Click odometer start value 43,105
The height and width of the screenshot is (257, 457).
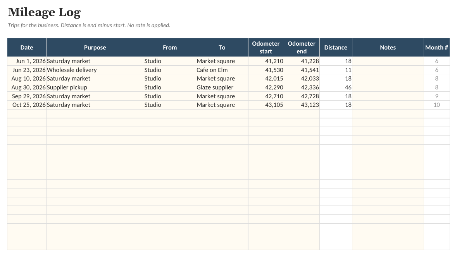coord(266,105)
